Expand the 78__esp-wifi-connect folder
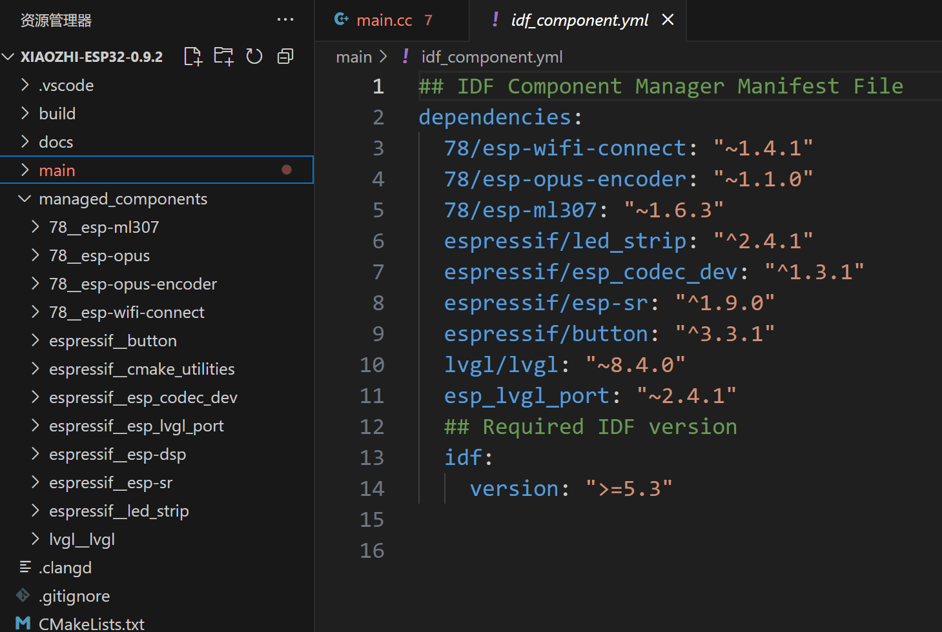Screen dimensions: 942x632 click(x=36, y=311)
